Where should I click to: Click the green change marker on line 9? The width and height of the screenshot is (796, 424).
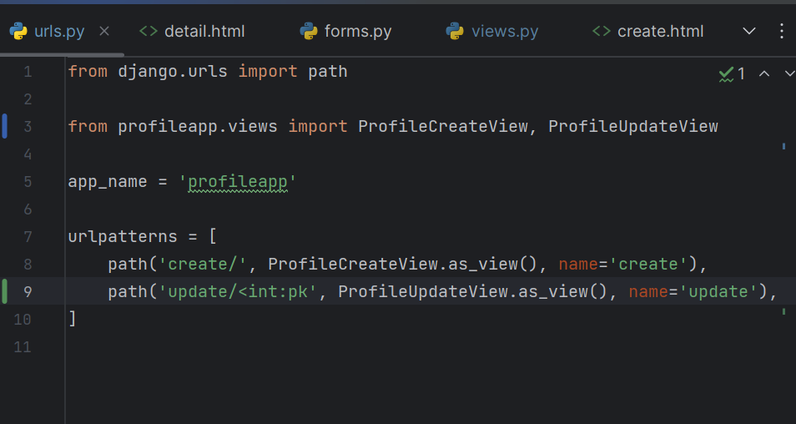coord(4,291)
